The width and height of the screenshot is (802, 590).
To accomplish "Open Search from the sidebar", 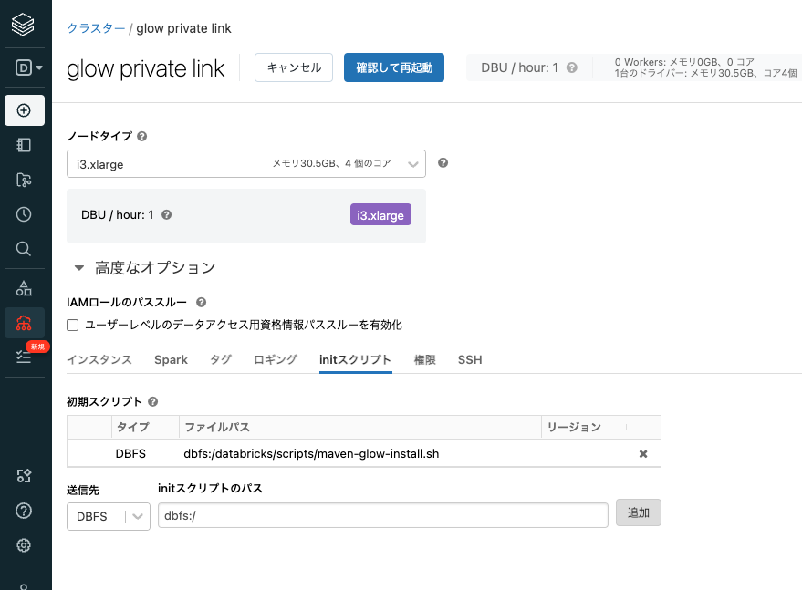I will point(25,248).
